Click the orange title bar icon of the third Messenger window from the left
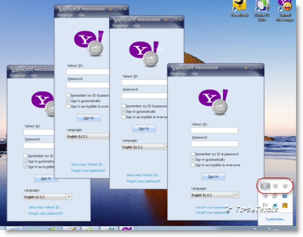 click(x=166, y=20)
